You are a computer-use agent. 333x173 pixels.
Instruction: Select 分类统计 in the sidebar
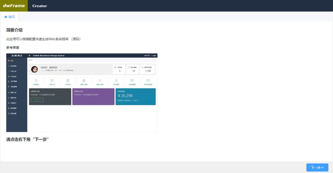[14, 103]
